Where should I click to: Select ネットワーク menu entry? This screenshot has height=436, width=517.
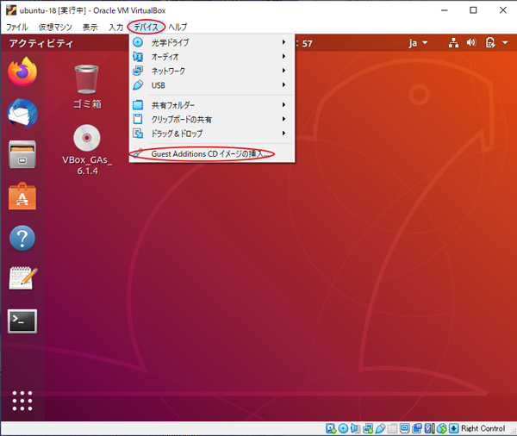(x=212, y=71)
